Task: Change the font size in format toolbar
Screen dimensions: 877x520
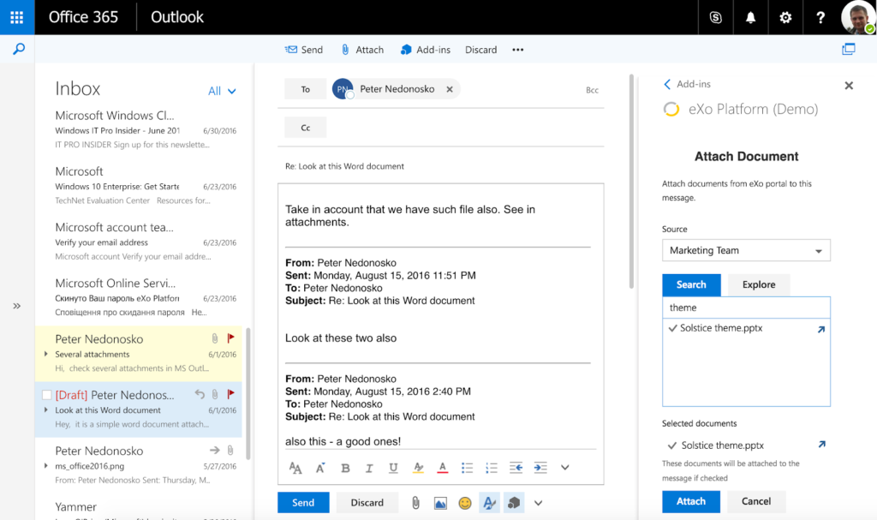Action: point(295,468)
